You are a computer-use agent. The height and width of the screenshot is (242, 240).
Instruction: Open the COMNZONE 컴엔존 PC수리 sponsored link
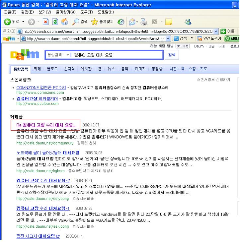click(41, 88)
